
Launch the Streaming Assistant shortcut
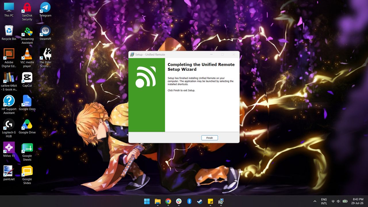coord(27,35)
